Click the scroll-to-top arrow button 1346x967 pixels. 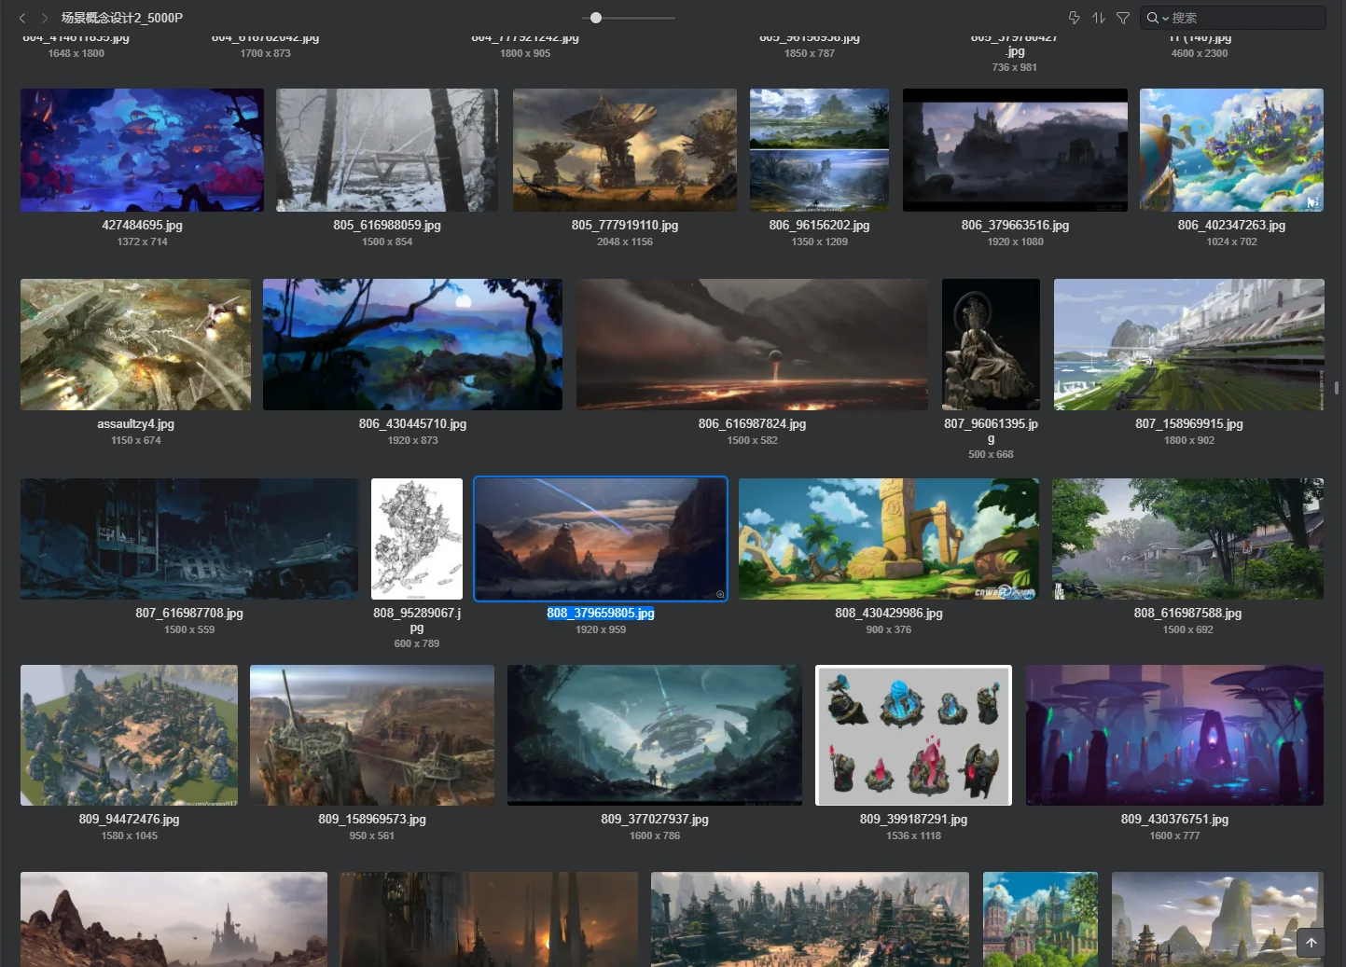1311,943
